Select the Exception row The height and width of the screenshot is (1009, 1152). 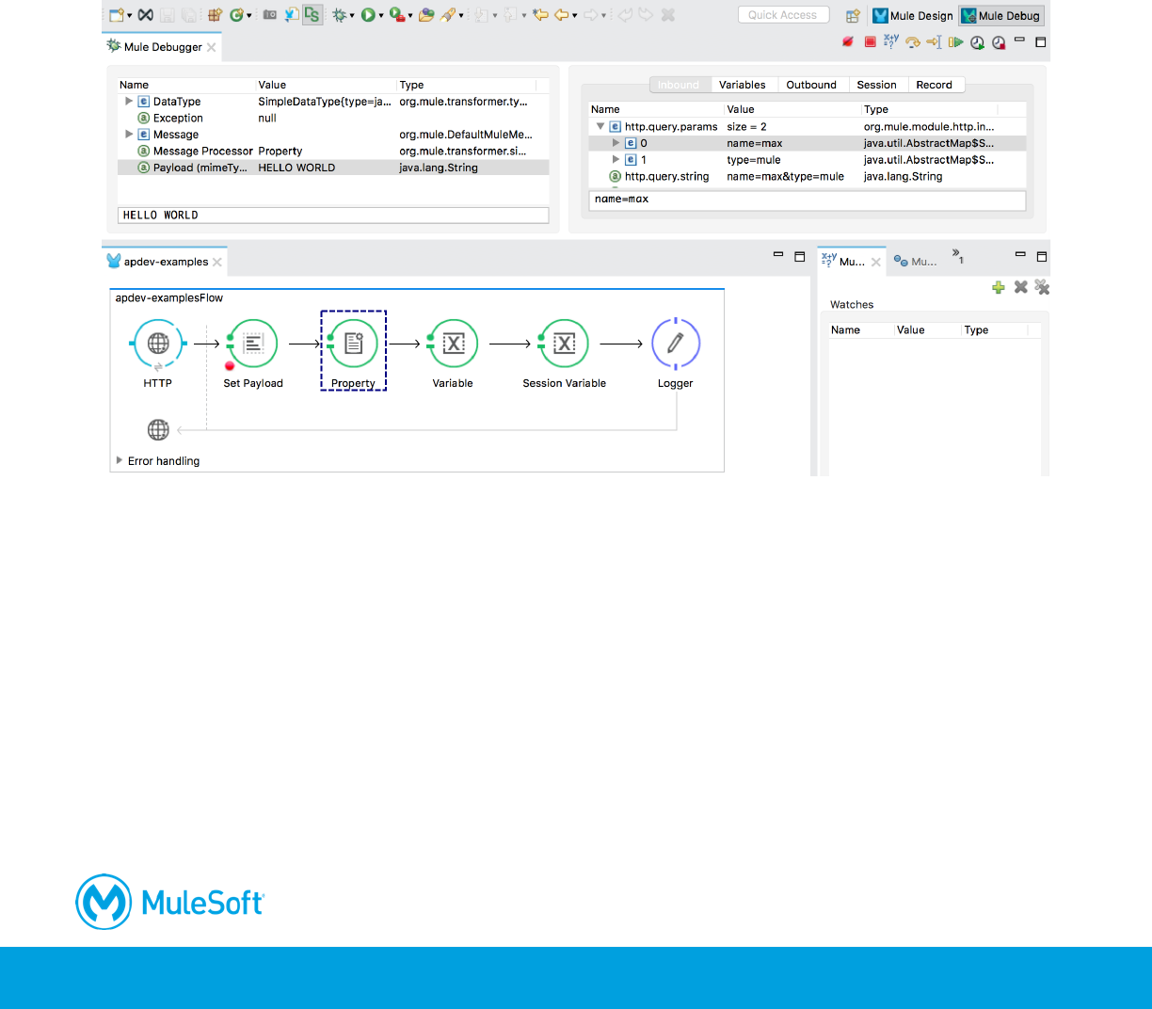click(x=333, y=118)
